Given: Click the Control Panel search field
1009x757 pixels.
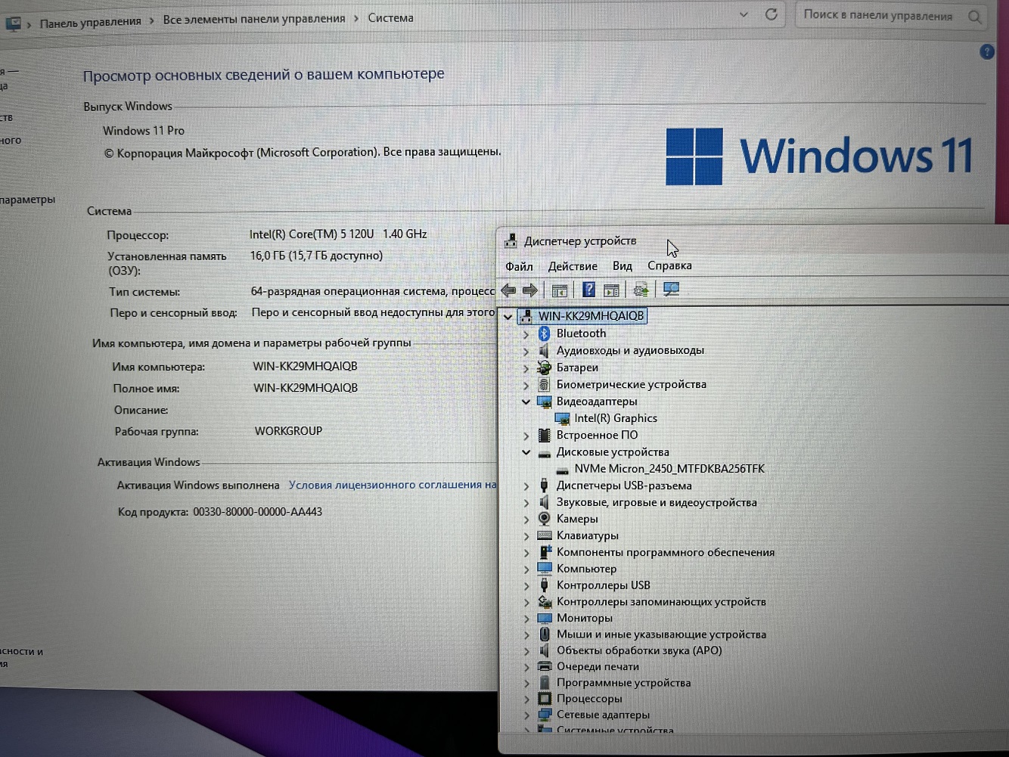Looking at the screenshot, I should pos(877,15).
